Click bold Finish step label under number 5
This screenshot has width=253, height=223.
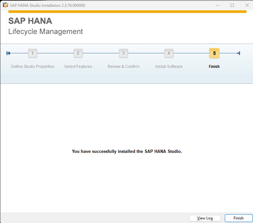tap(214, 66)
